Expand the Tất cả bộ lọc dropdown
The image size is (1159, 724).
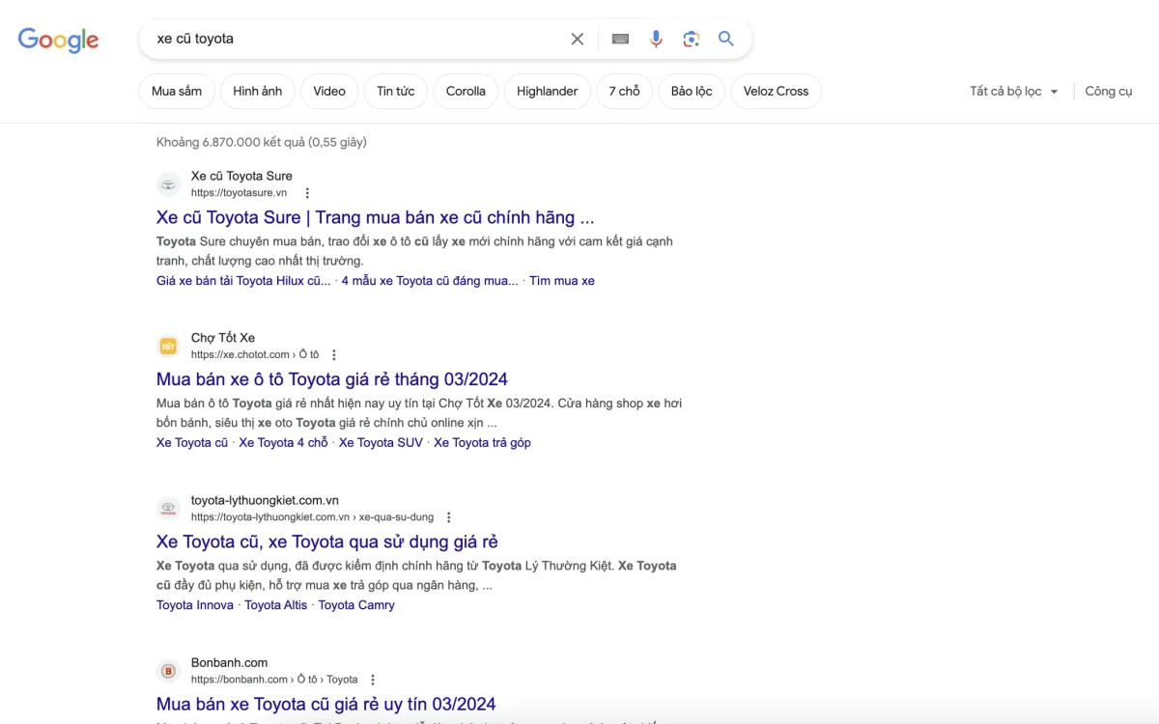click(x=1014, y=92)
